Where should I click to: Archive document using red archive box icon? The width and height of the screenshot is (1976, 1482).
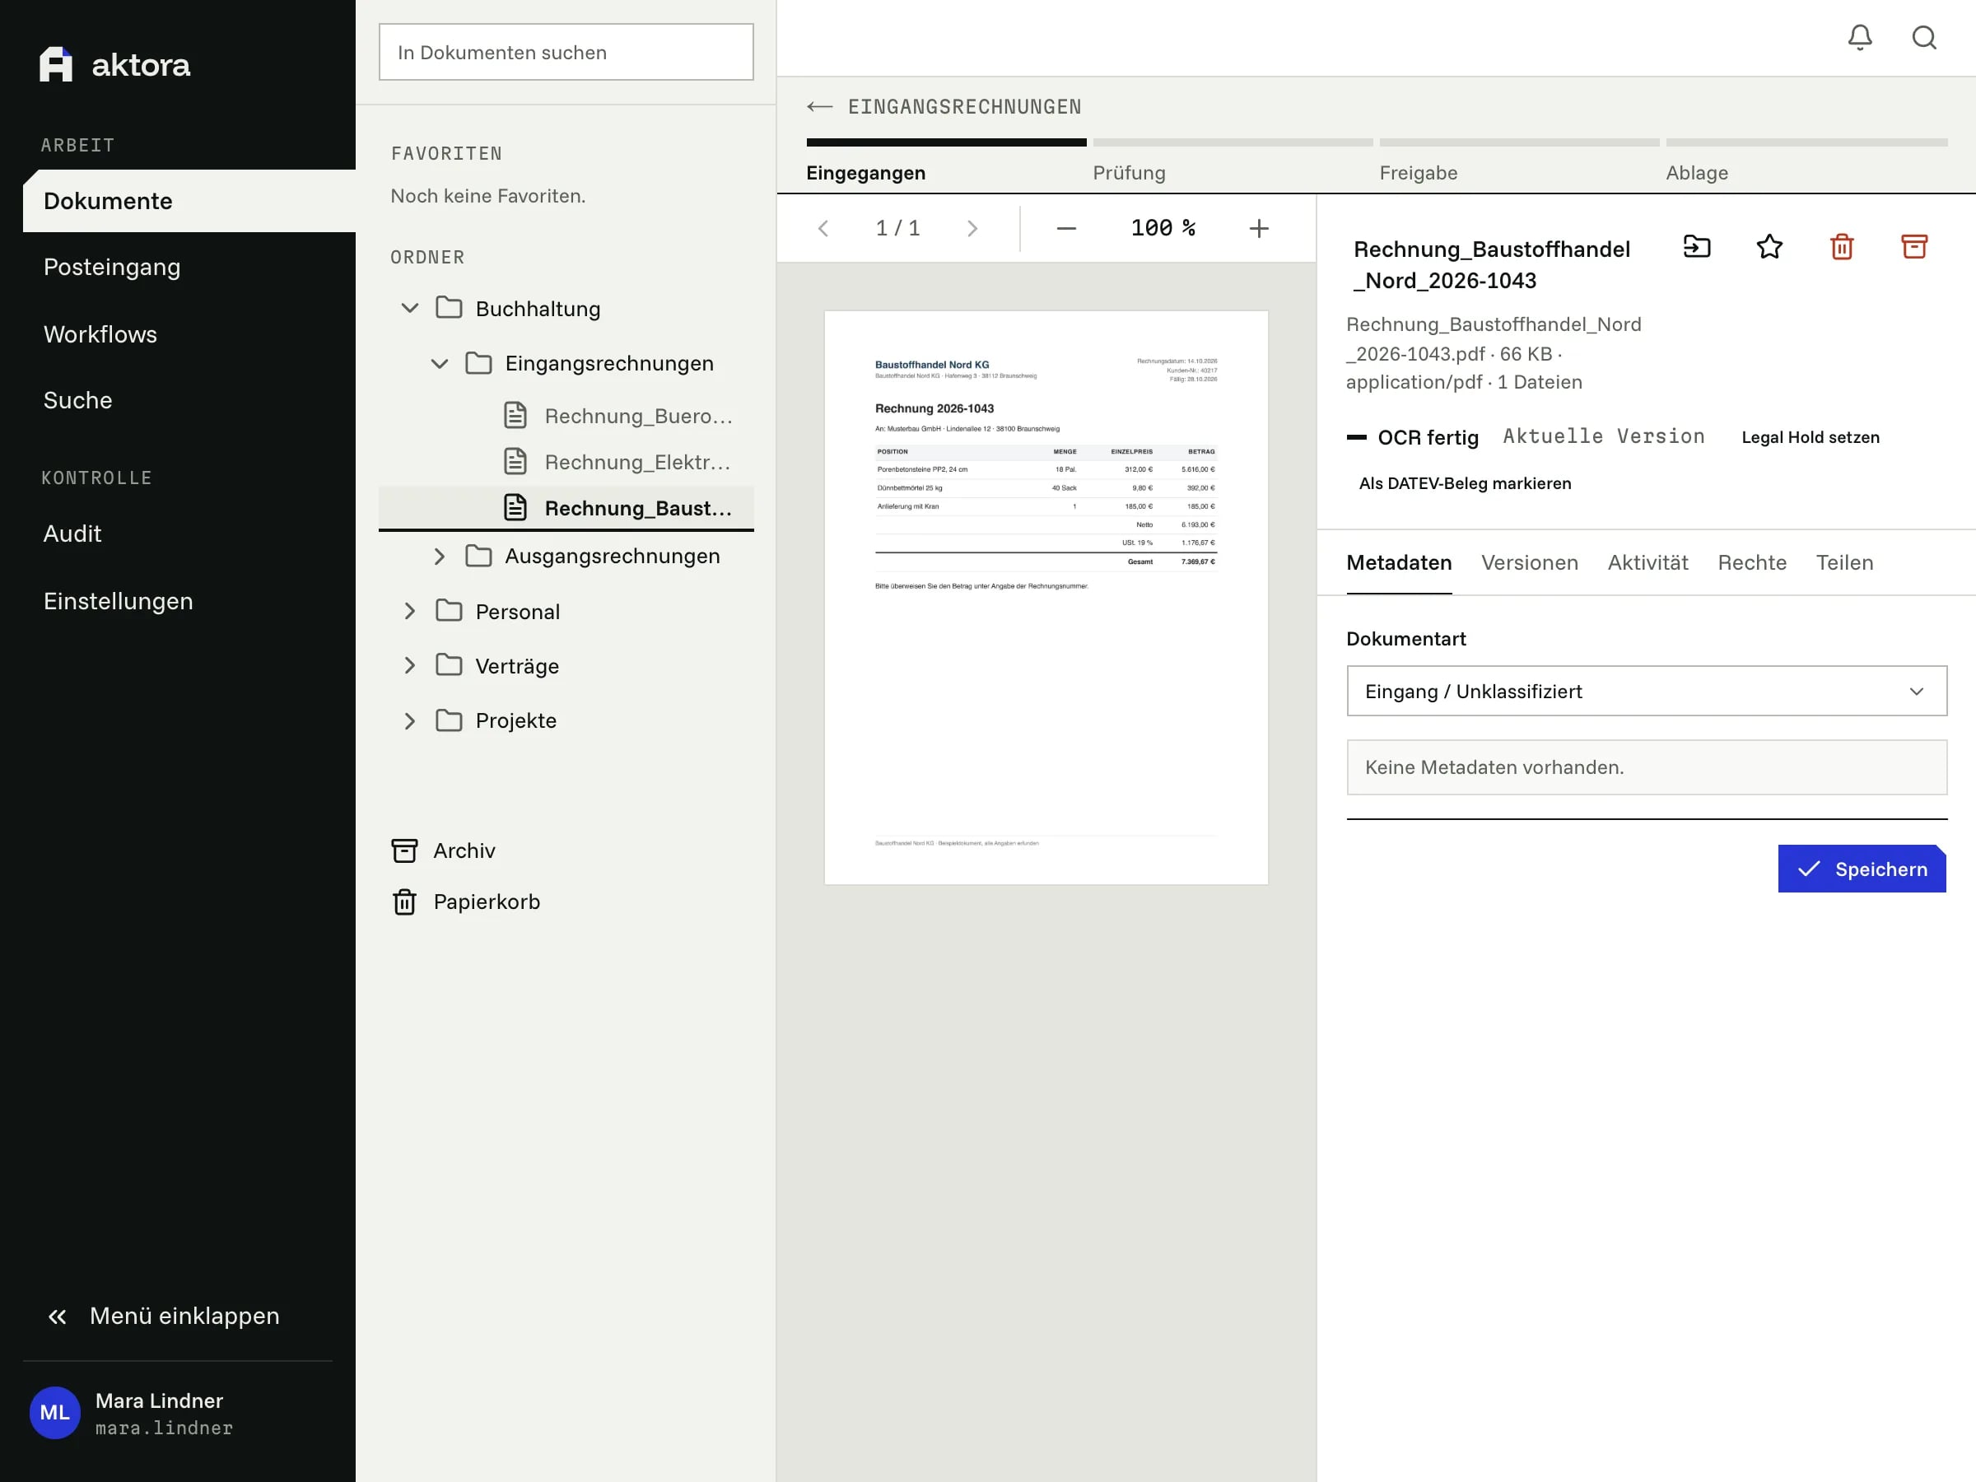pos(1913,246)
